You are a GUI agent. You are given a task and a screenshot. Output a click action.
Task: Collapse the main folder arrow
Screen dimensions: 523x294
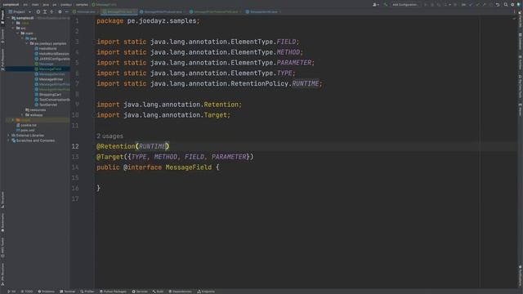point(18,33)
